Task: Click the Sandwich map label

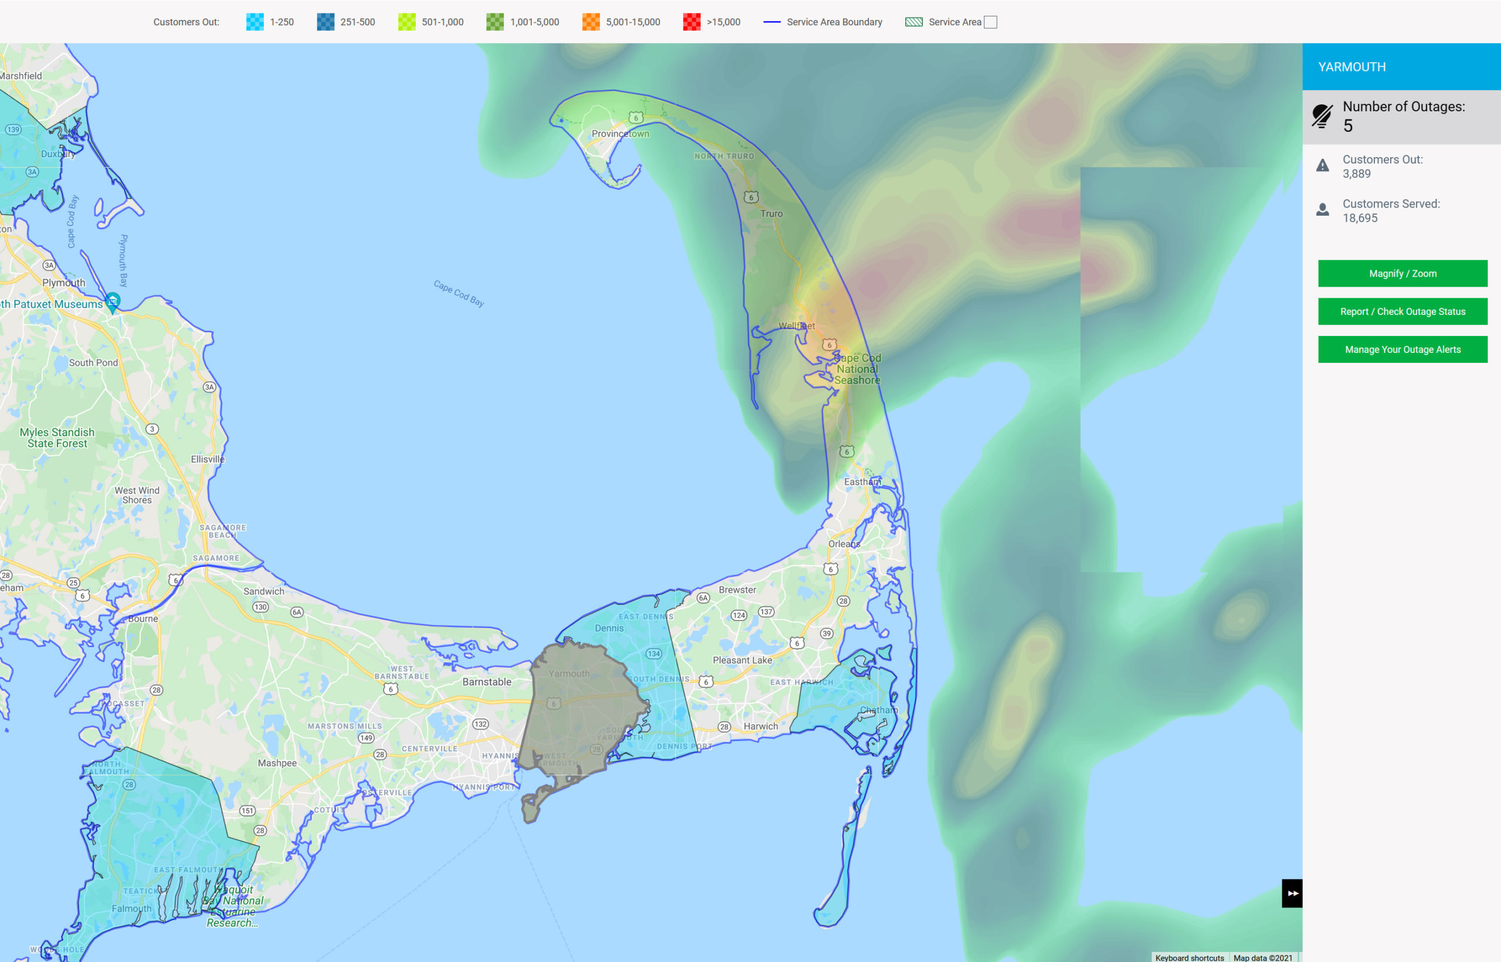Action: click(264, 592)
